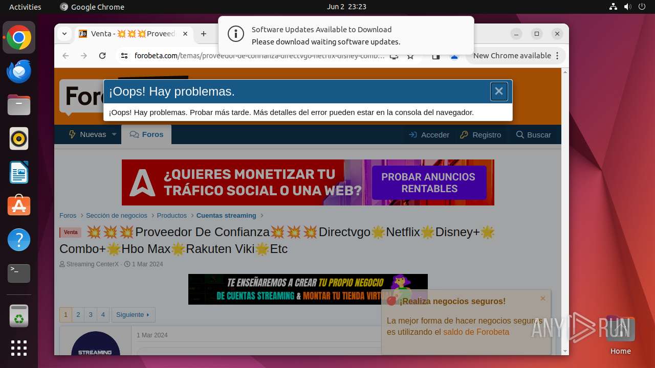This screenshot has width=655, height=368.
Task: Open volume indicator in top bar
Action: pos(627,7)
